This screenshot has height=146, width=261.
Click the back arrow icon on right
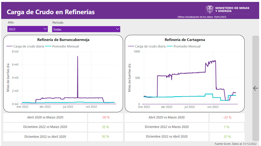coord(255,88)
